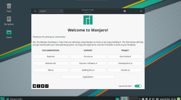The width and height of the screenshot is (181, 100).
Task: Go to home page in Manjaro Hello
Action: (x=35, y=11)
